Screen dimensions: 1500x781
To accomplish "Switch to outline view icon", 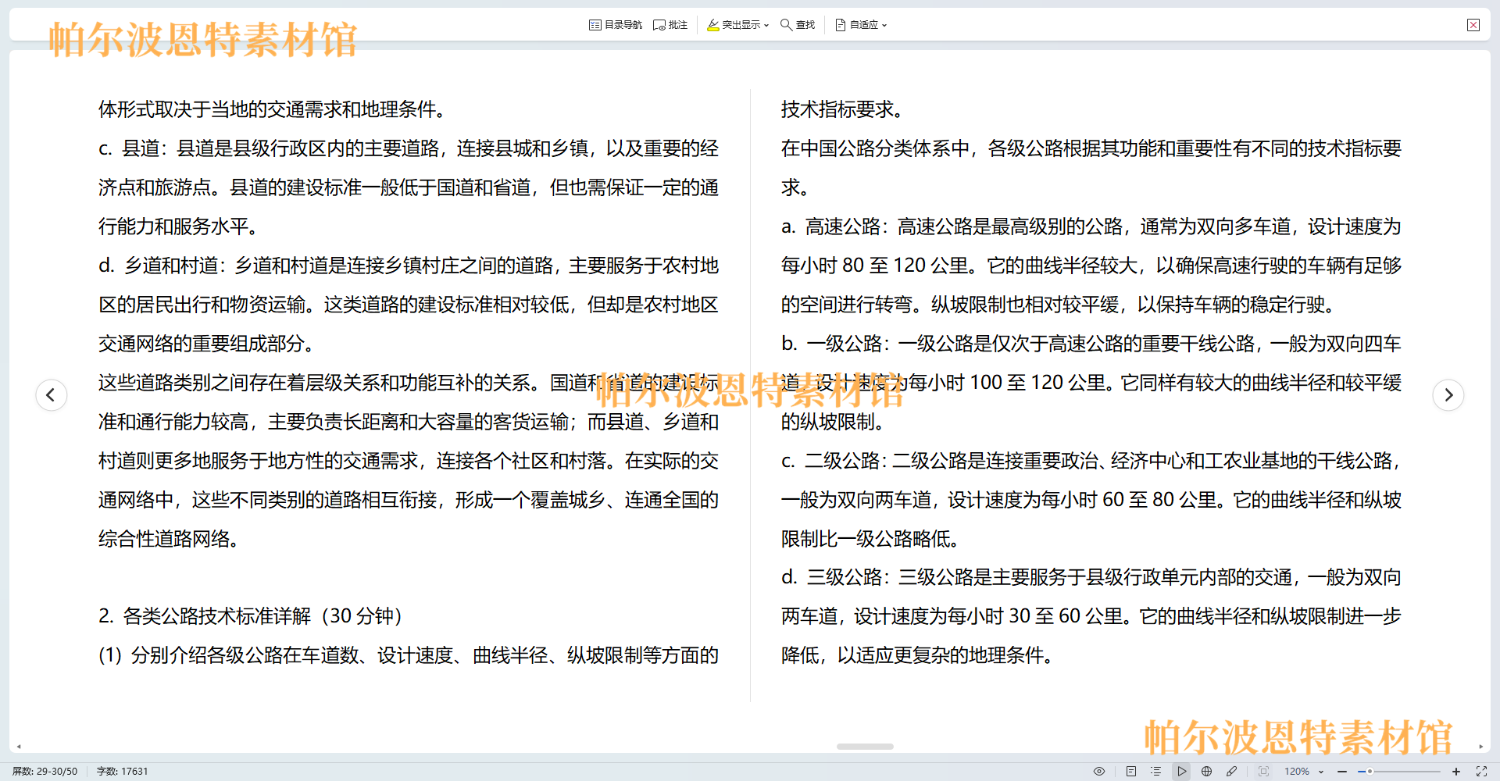I will coord(1155,771).
